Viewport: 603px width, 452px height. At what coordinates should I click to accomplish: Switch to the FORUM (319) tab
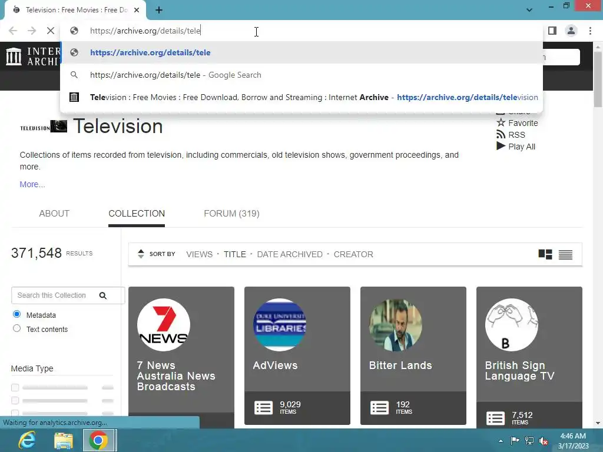point(231,214)
